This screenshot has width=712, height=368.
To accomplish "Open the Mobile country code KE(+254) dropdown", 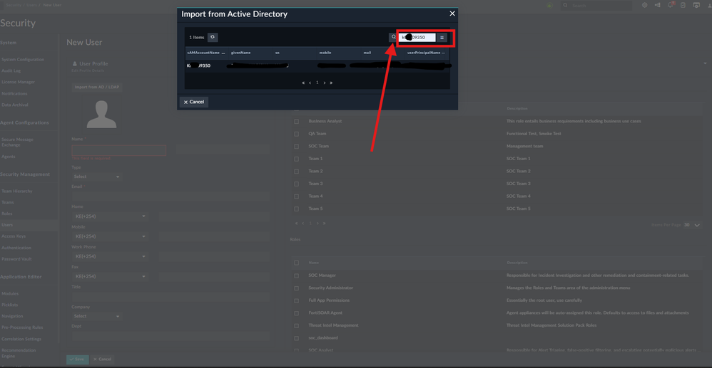I will pos(110,236).
